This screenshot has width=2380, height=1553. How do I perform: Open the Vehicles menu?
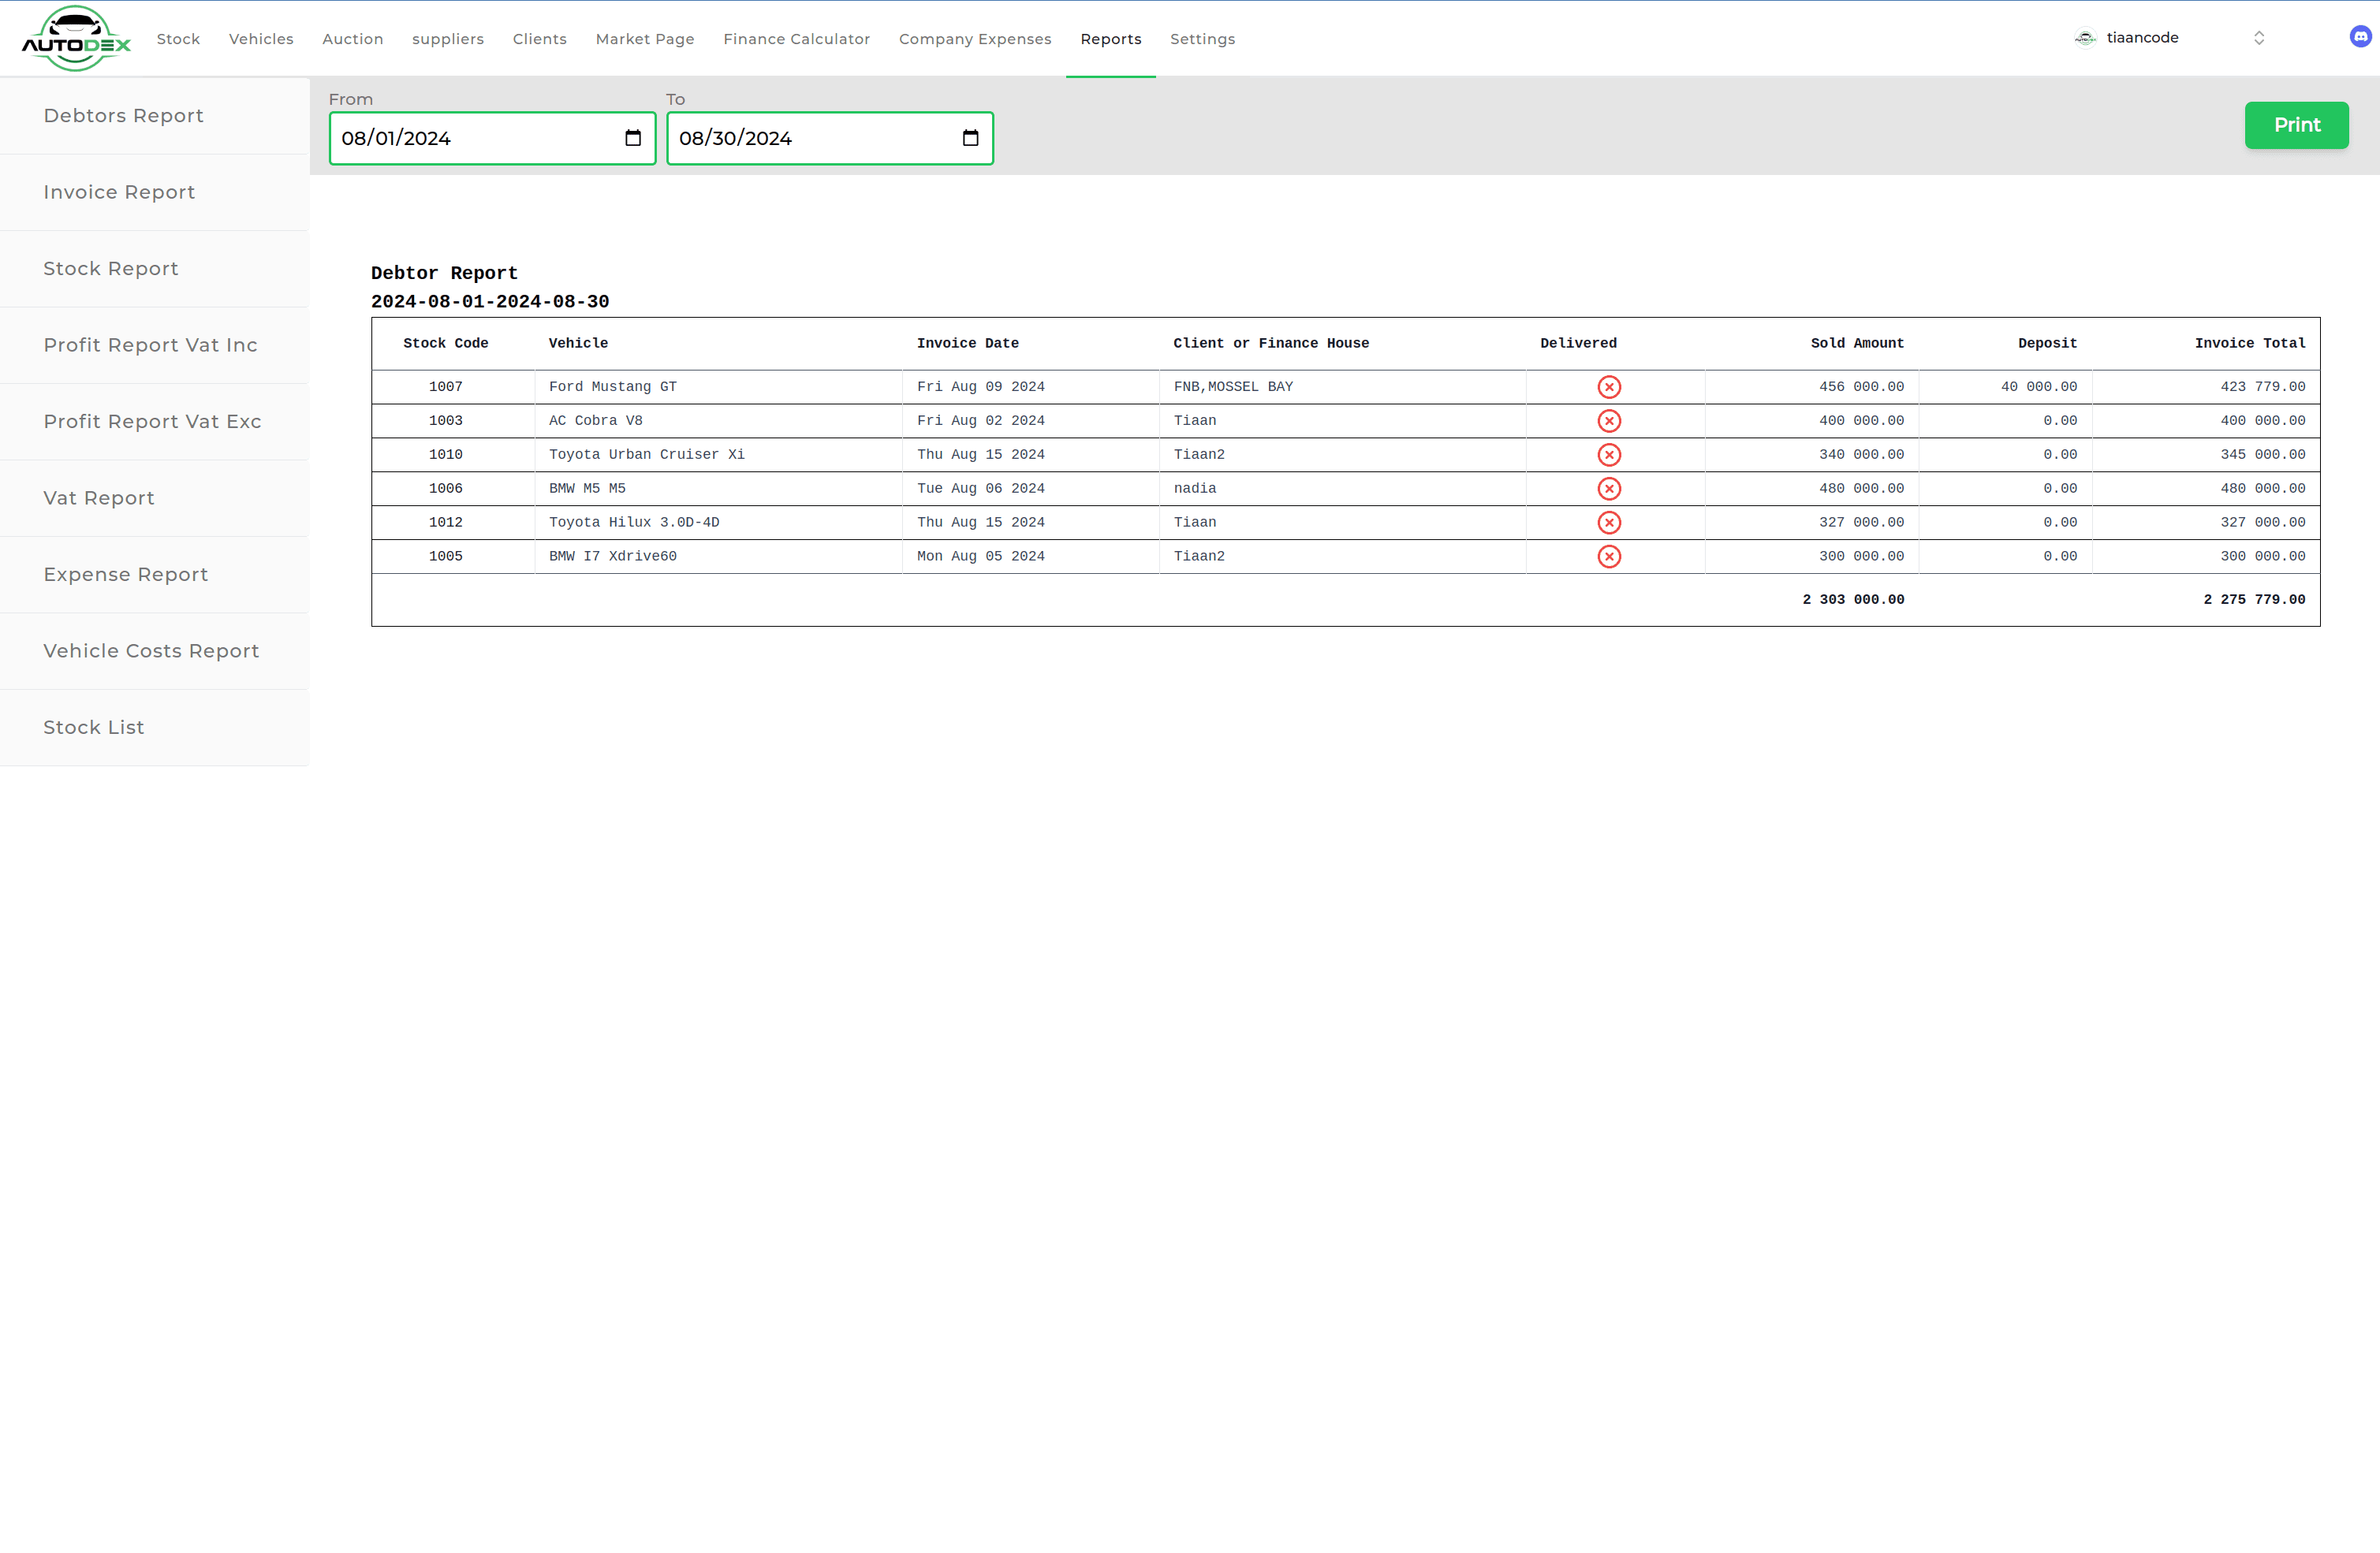tap(261, 39)
